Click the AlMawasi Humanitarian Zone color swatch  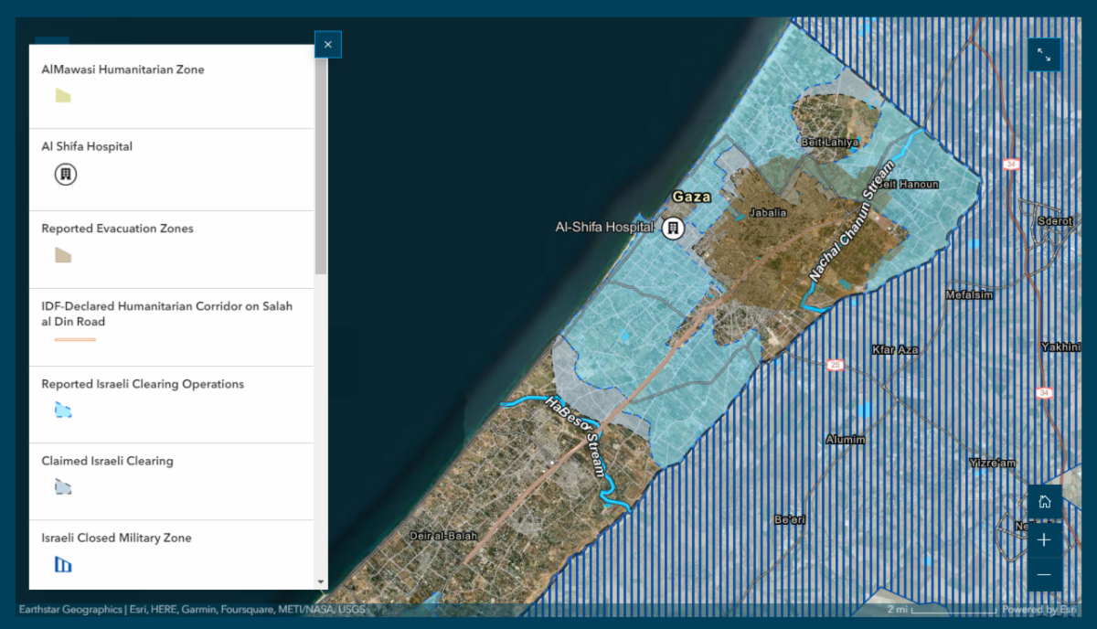click(x=63, y=95)
